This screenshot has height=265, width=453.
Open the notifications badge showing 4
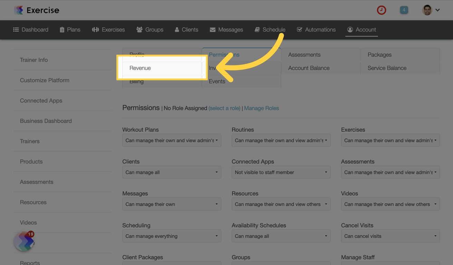[404, 10]
